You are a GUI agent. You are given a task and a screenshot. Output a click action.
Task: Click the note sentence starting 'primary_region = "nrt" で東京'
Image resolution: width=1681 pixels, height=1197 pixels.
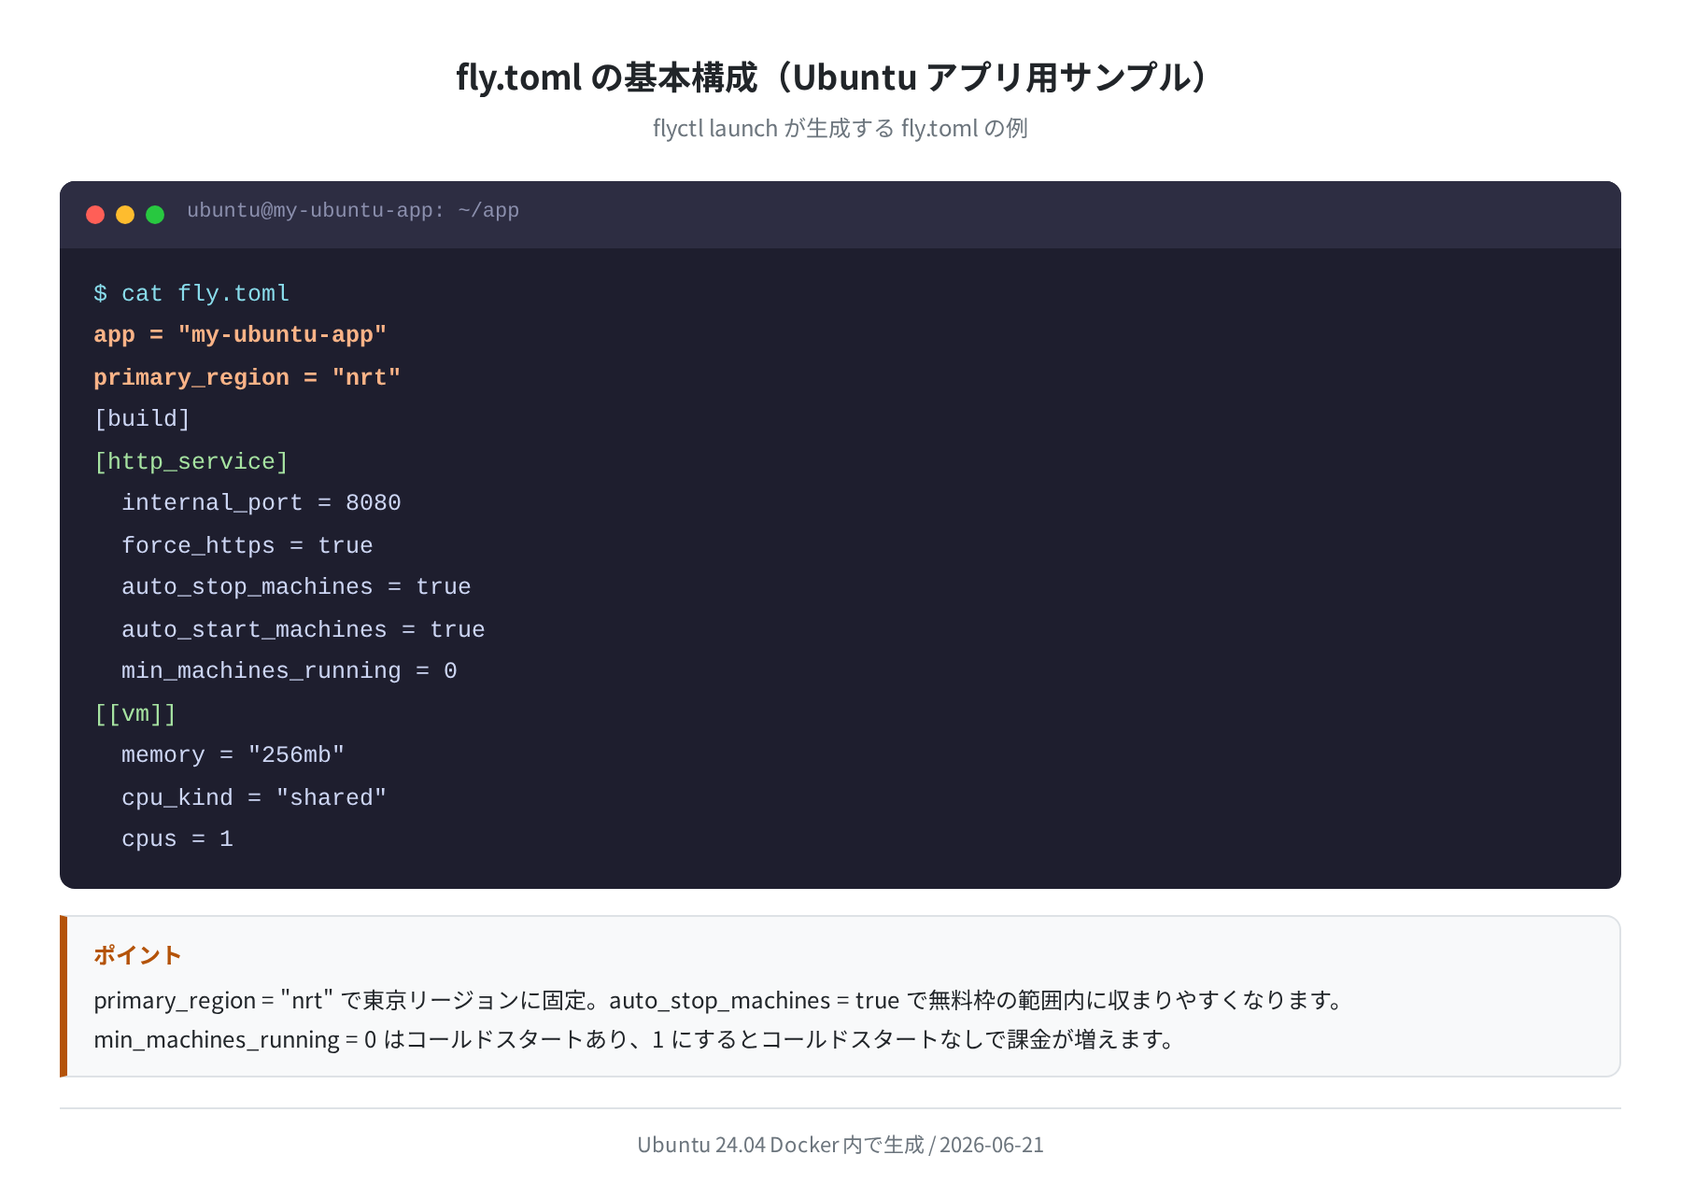[x=720, y=1000]
